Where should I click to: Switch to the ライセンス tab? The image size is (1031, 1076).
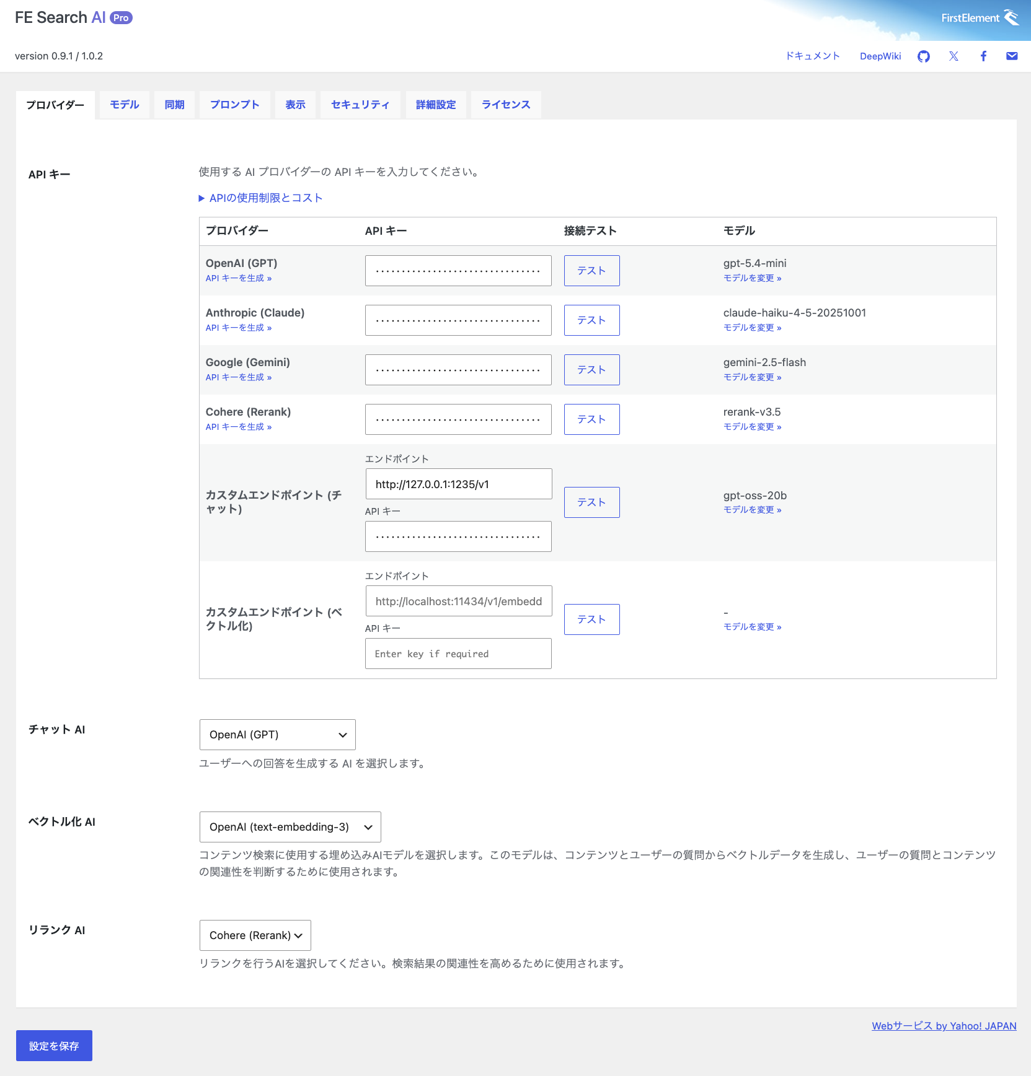tap(506, 105)
